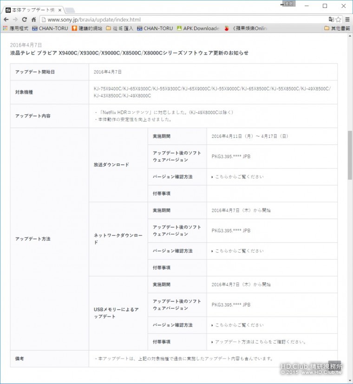Click the www.sony.jp address bar

[184, 20]
